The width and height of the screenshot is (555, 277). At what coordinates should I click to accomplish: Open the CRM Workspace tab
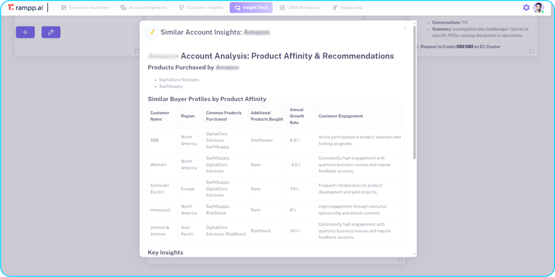click(x=300, y=8)
